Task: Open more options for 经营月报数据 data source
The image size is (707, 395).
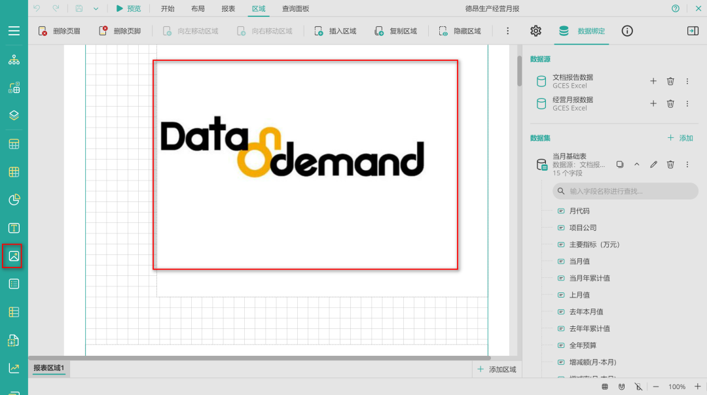Action: (687, 103)
